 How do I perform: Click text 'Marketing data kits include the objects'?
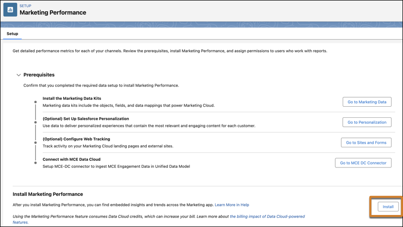(78, 105)
